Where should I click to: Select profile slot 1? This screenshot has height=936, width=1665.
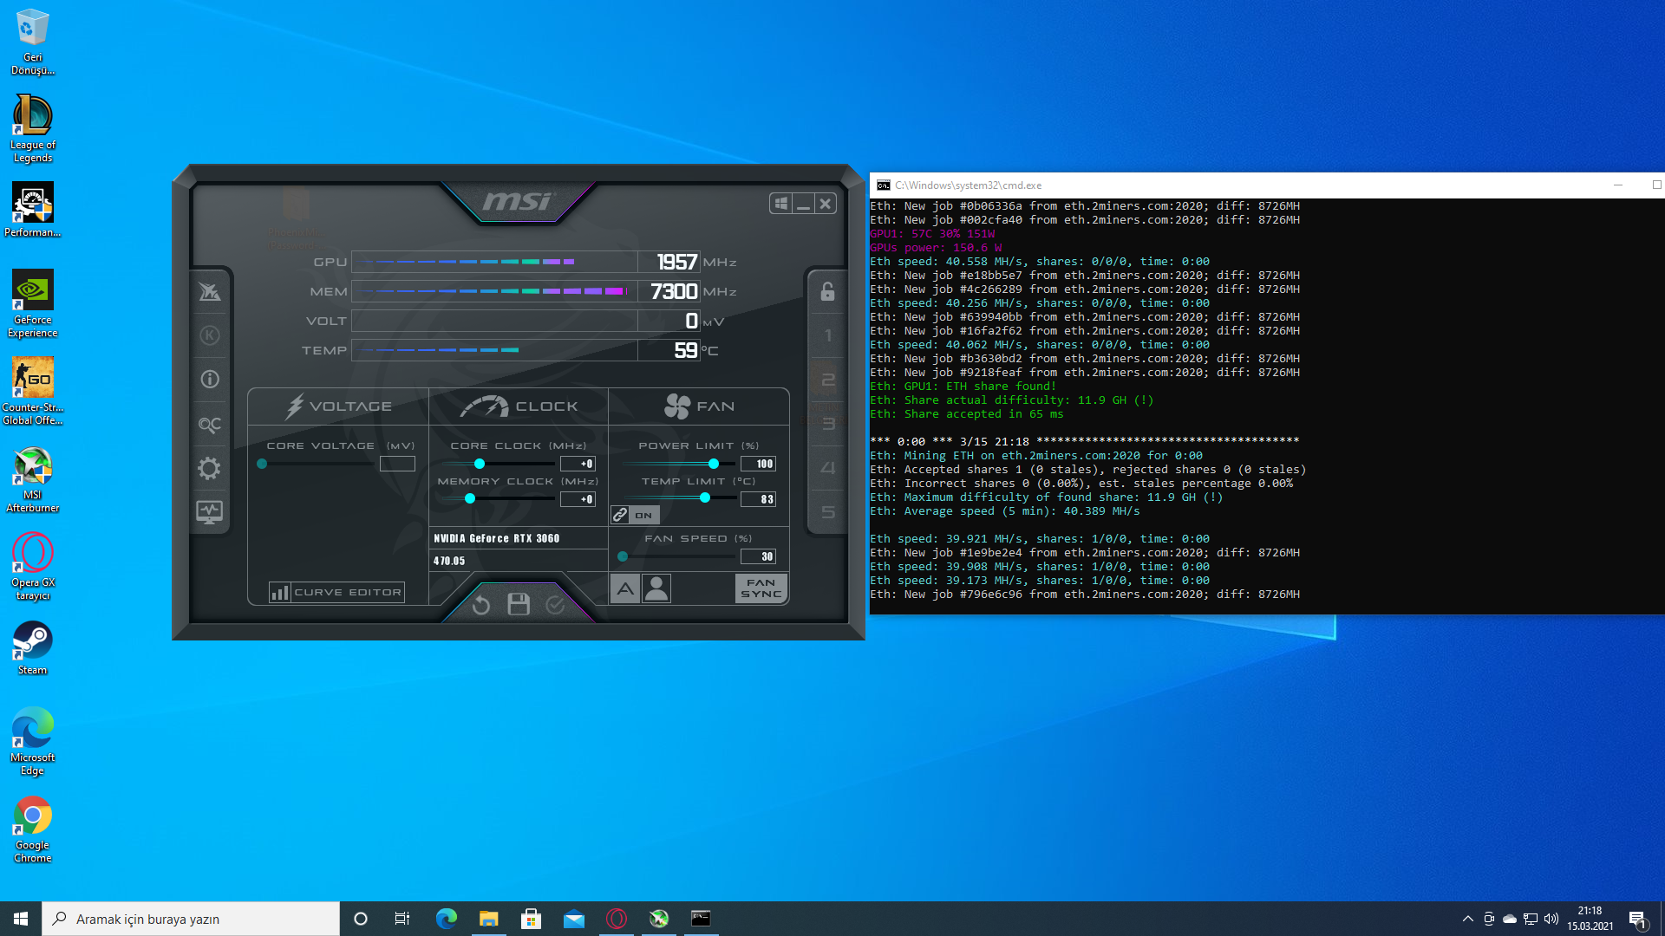827,335
